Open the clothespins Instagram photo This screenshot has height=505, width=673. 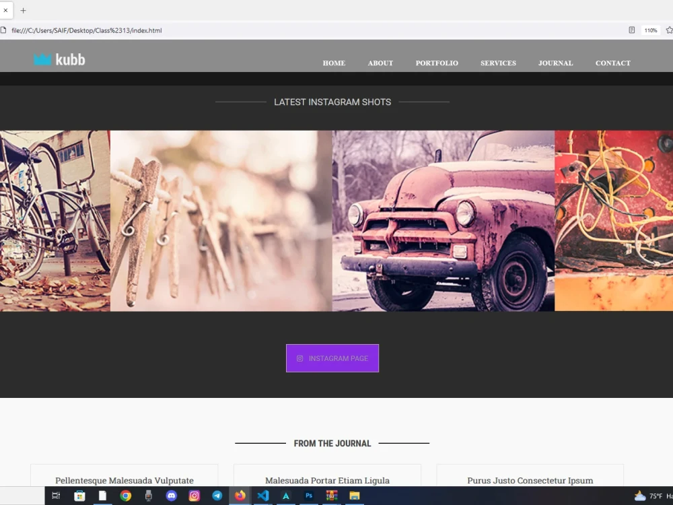click(x=221, y=221)
